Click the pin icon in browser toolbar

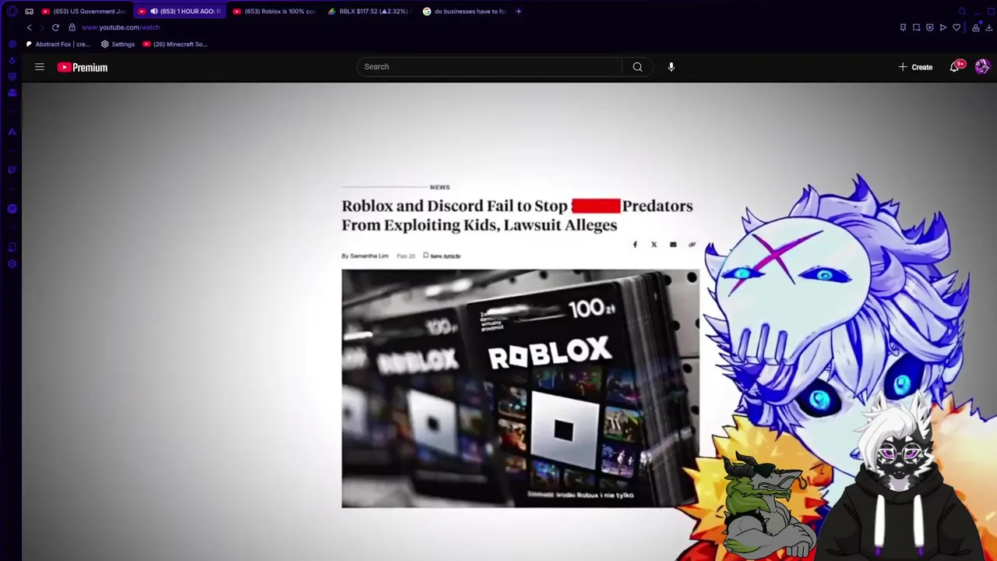pyautogui.click(x=903, y=27)
